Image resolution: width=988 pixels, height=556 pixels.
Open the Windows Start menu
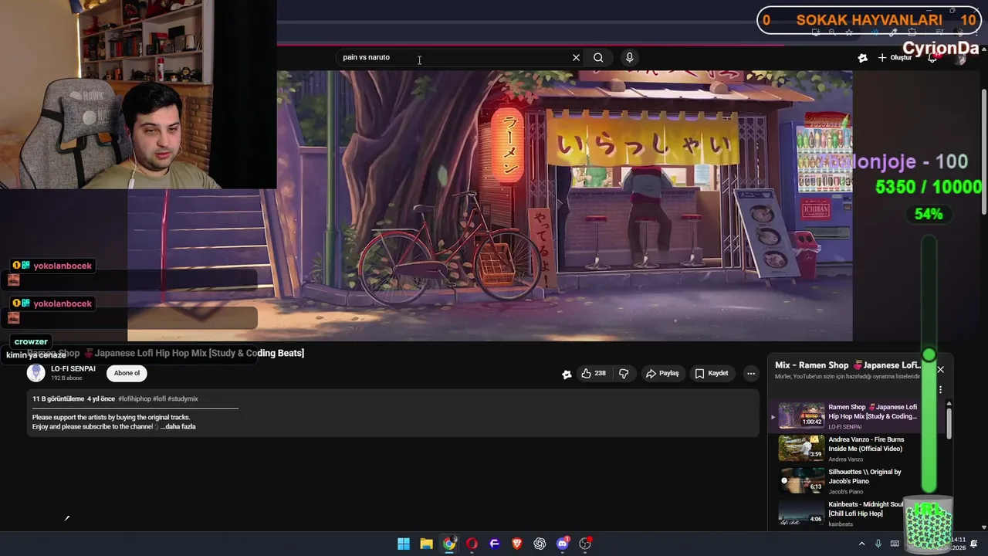coord(404,544)
